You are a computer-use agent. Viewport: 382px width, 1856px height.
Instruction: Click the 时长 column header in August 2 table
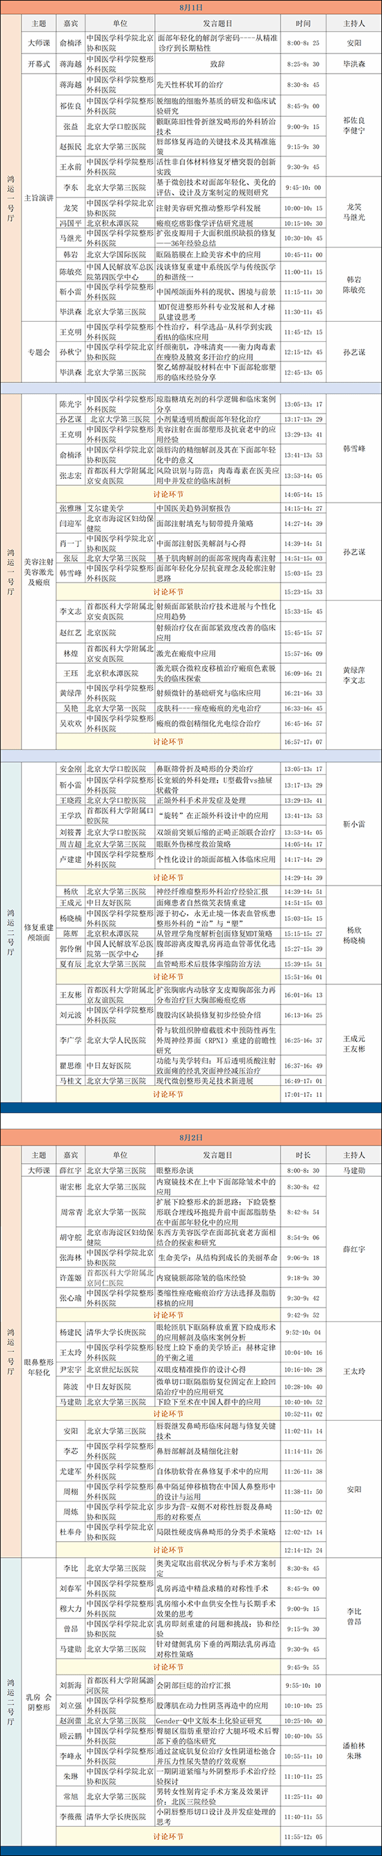pos(307,1155)
